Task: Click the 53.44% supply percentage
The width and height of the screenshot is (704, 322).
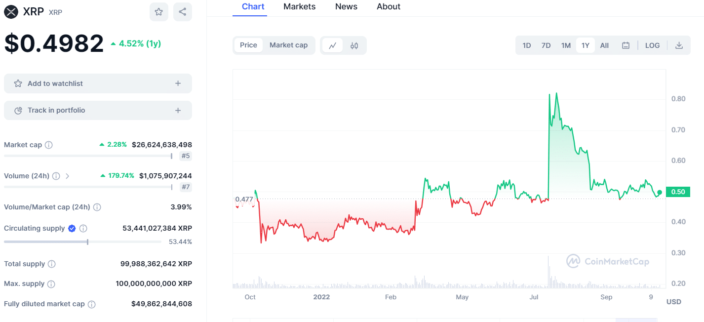Action: coord(180,242)
